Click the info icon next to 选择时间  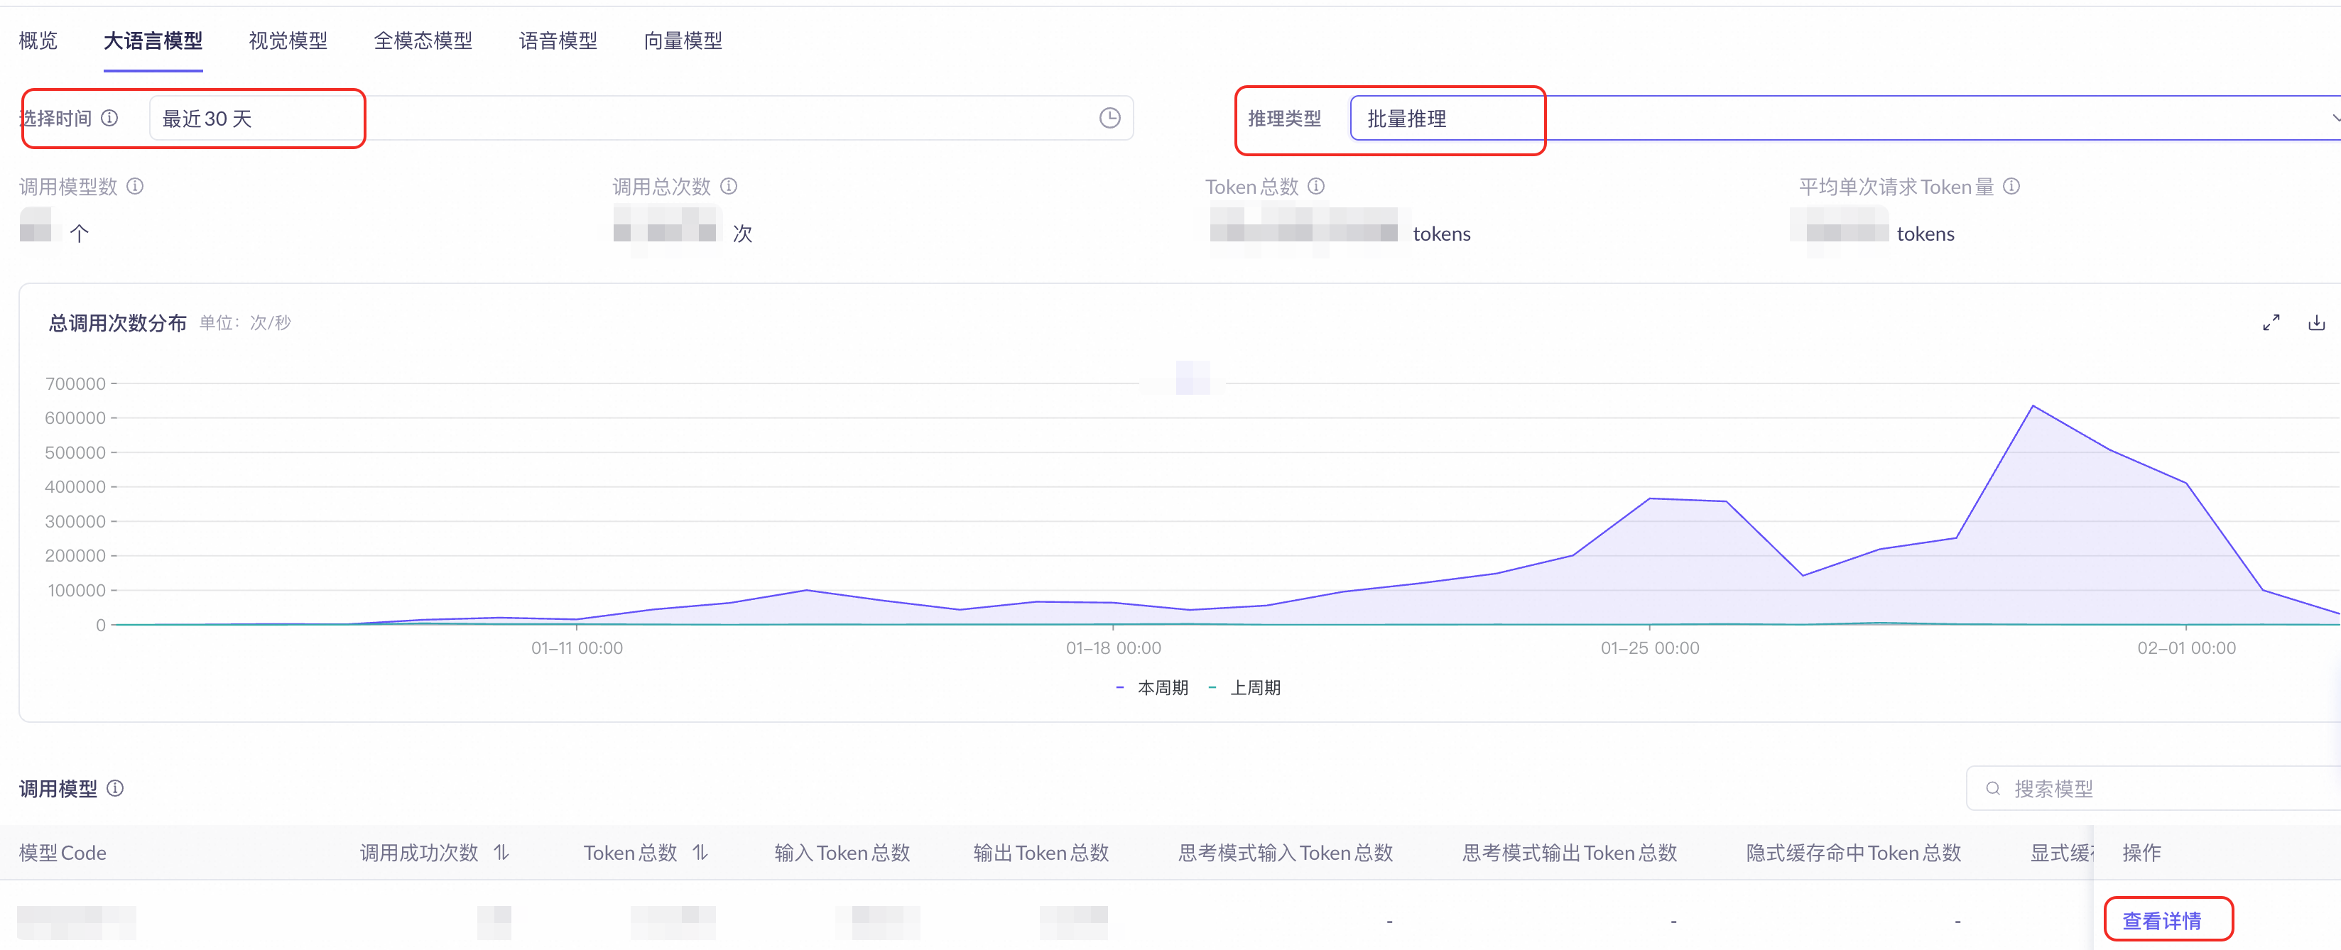pos(109,118)
